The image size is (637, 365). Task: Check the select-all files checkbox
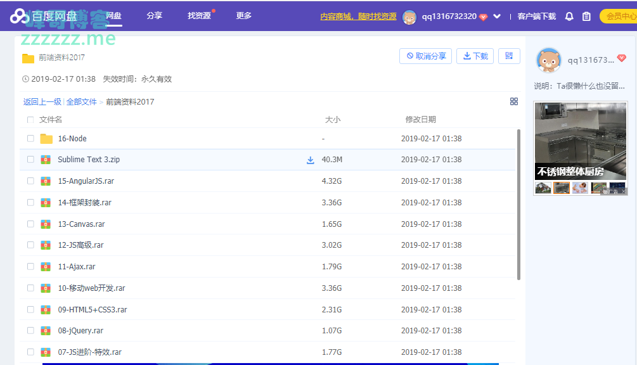[30, 120]
